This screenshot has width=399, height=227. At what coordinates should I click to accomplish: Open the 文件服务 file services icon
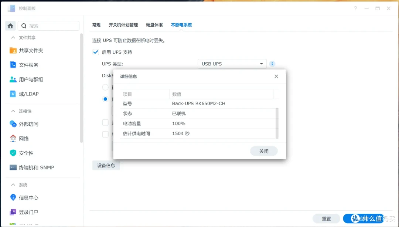[13, 65]
